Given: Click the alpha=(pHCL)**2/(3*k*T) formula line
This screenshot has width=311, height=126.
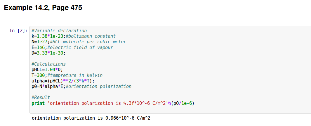Looking at the screenshot, I should (63, 81).
